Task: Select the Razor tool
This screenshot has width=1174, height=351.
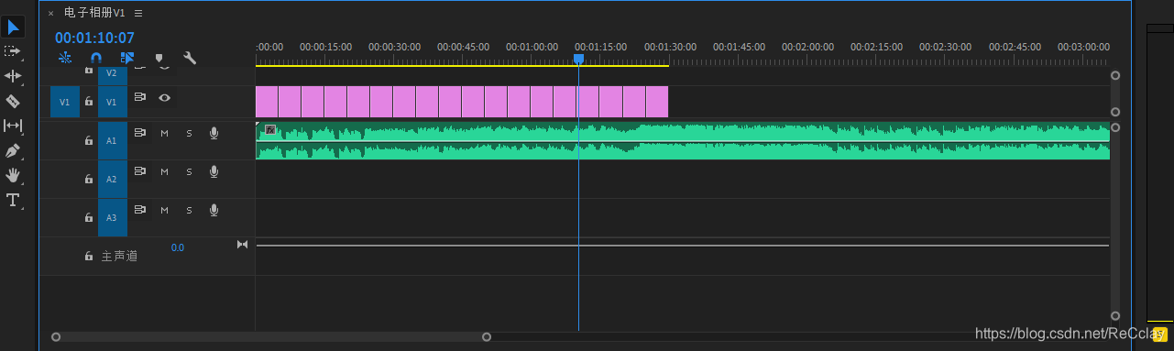Action: pos(13,101)
